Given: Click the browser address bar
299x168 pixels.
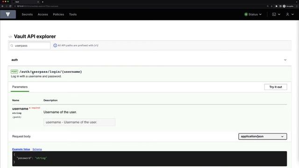Looking at the screenshot, I should (134, 6).
